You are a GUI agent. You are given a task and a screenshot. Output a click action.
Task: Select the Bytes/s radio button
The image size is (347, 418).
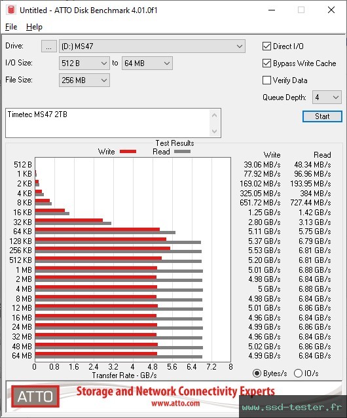point(257,374)
